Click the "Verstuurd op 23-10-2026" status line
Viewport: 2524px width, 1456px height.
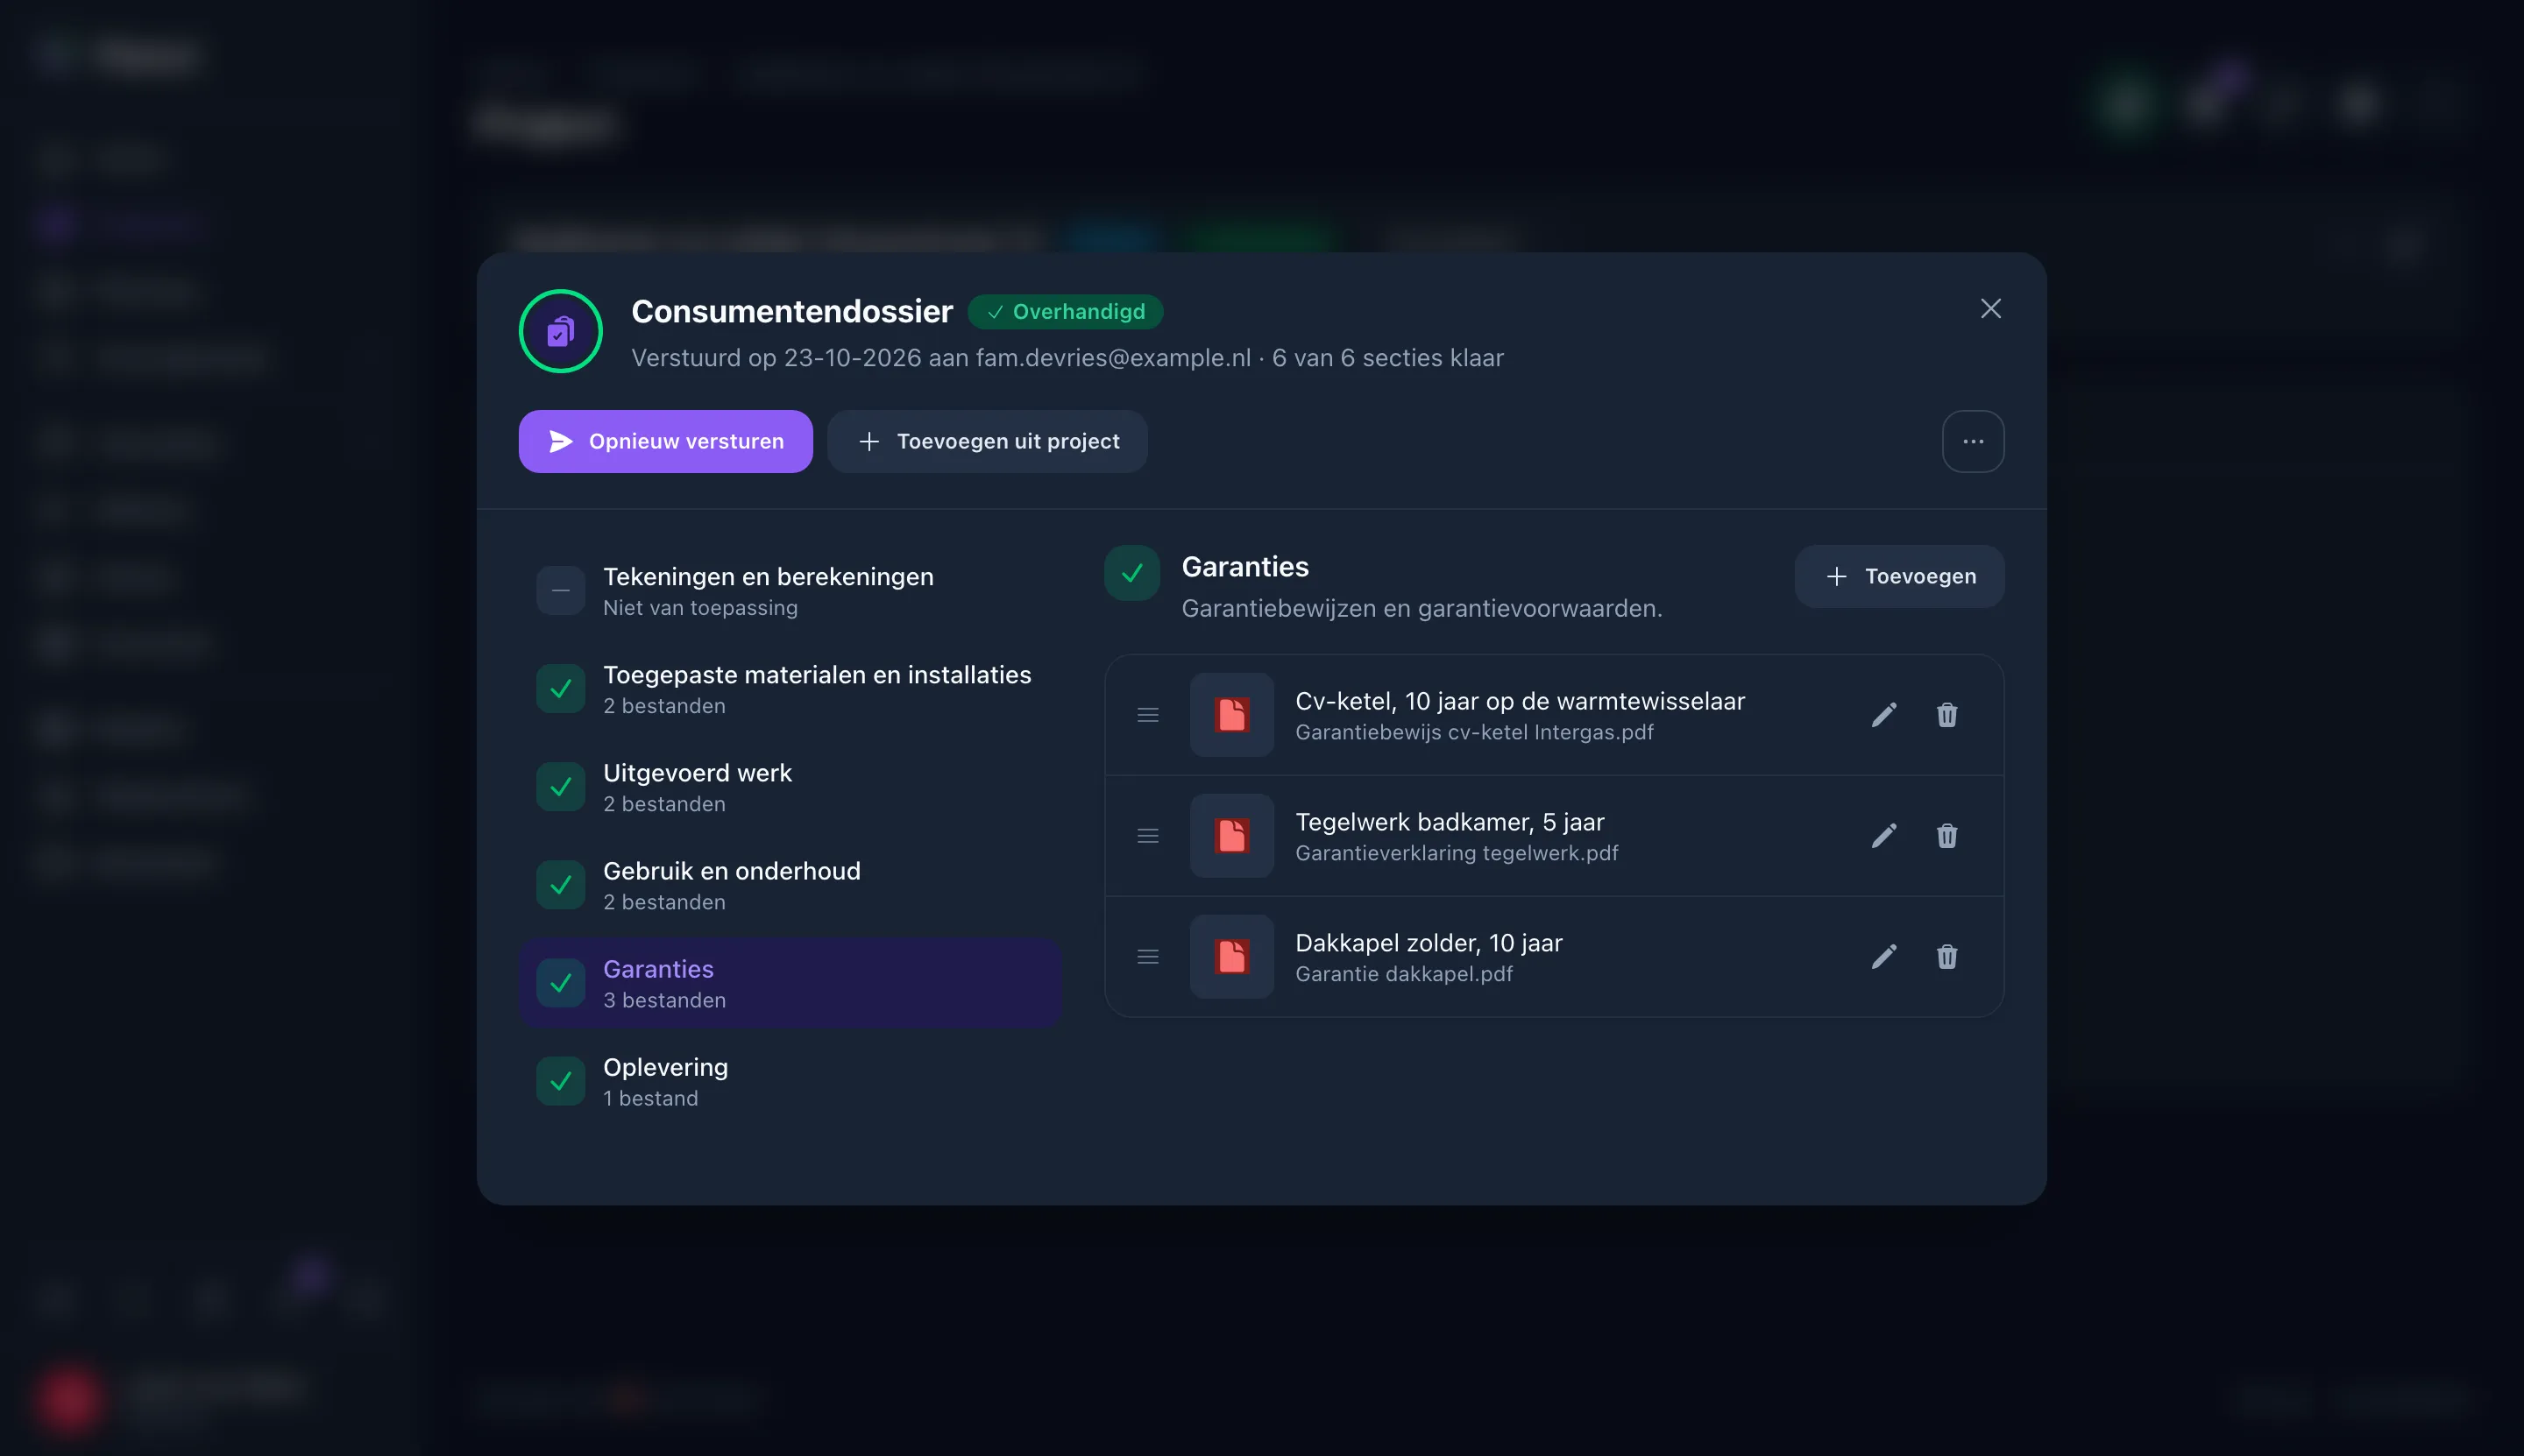1067,358
